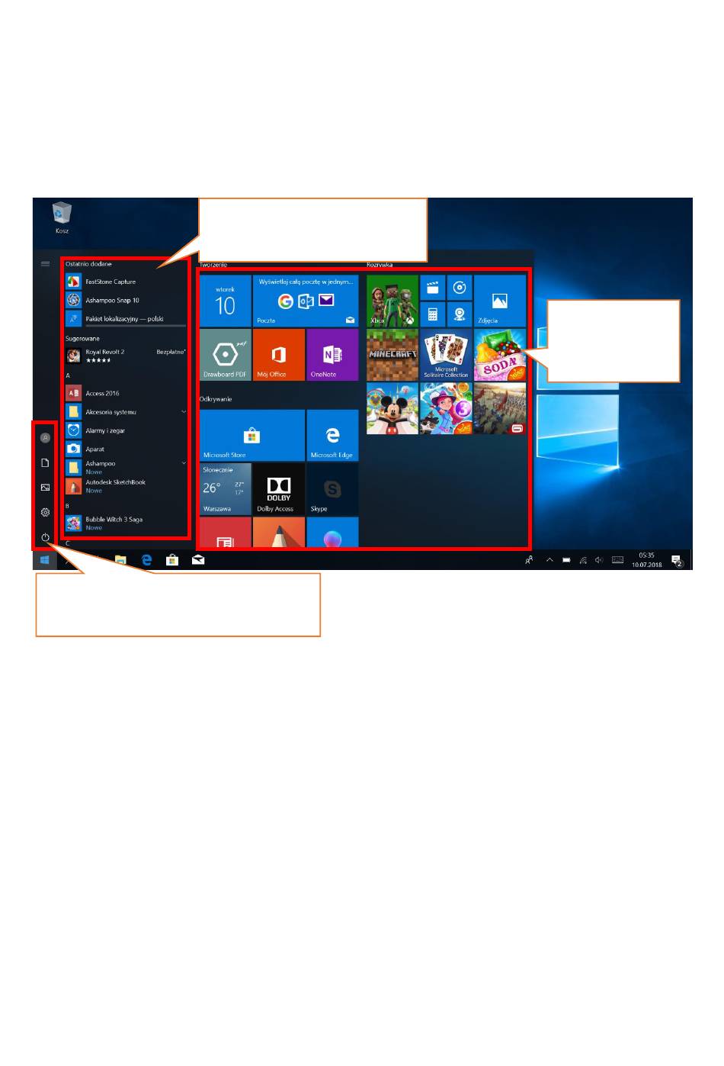
Task: Open Settings gear in Start sidebar
Action: 45,512
